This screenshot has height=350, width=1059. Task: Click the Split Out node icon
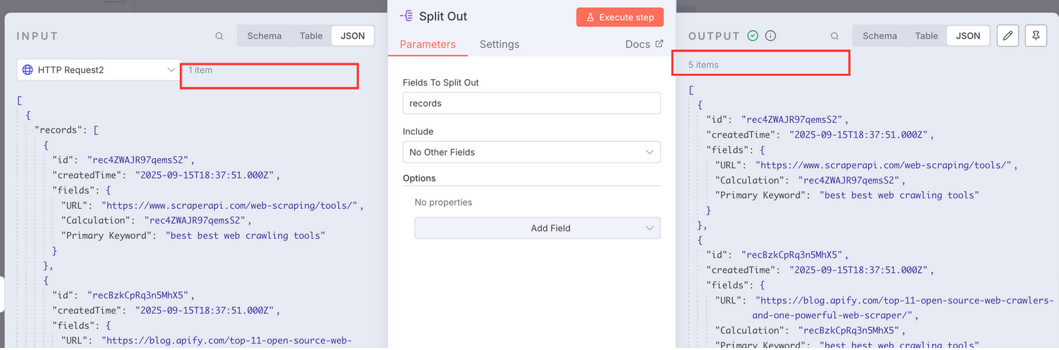click(407, 16)
